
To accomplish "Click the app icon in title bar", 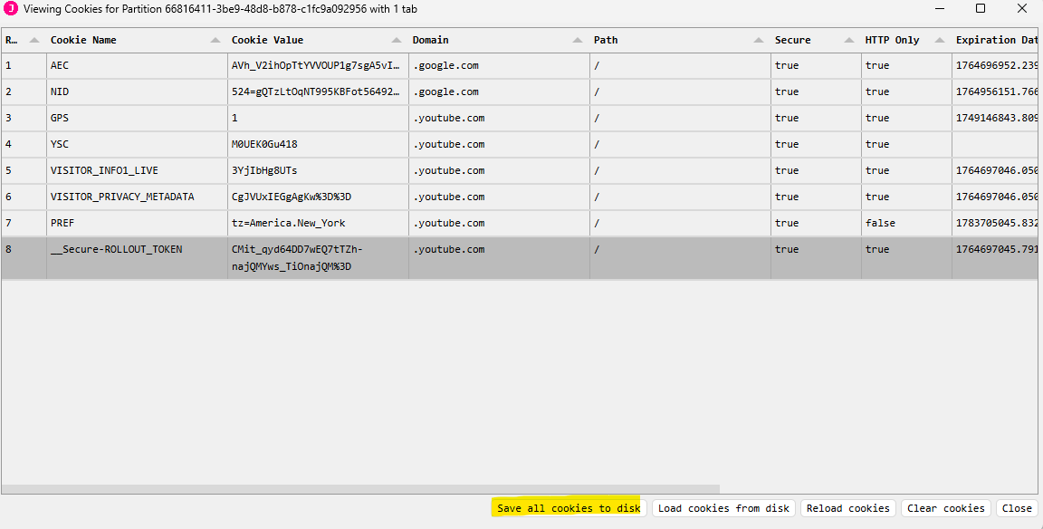I will coord(11,9).
